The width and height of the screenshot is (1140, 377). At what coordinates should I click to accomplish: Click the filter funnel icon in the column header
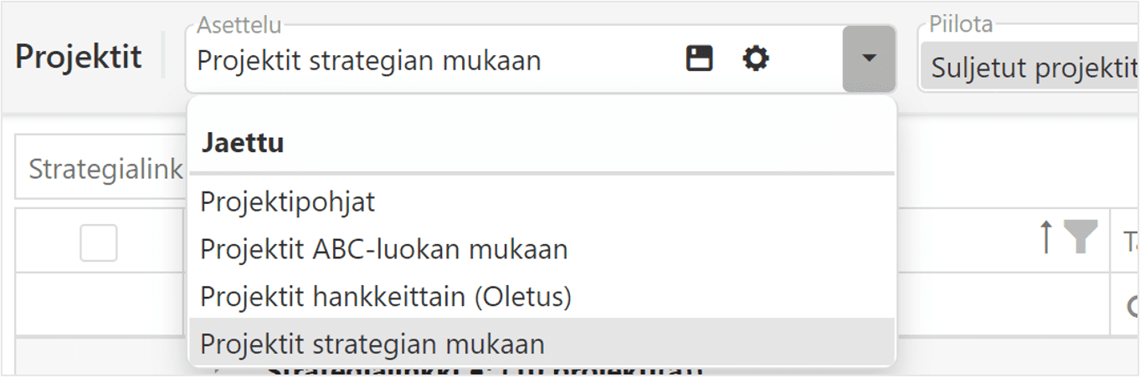[x=1081, y=238]
